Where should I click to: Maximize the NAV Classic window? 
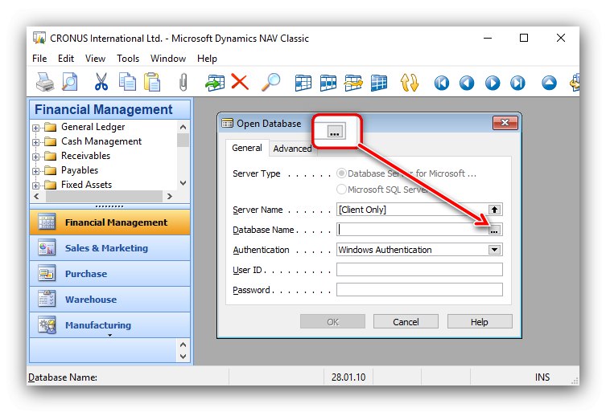coord(524,38)
